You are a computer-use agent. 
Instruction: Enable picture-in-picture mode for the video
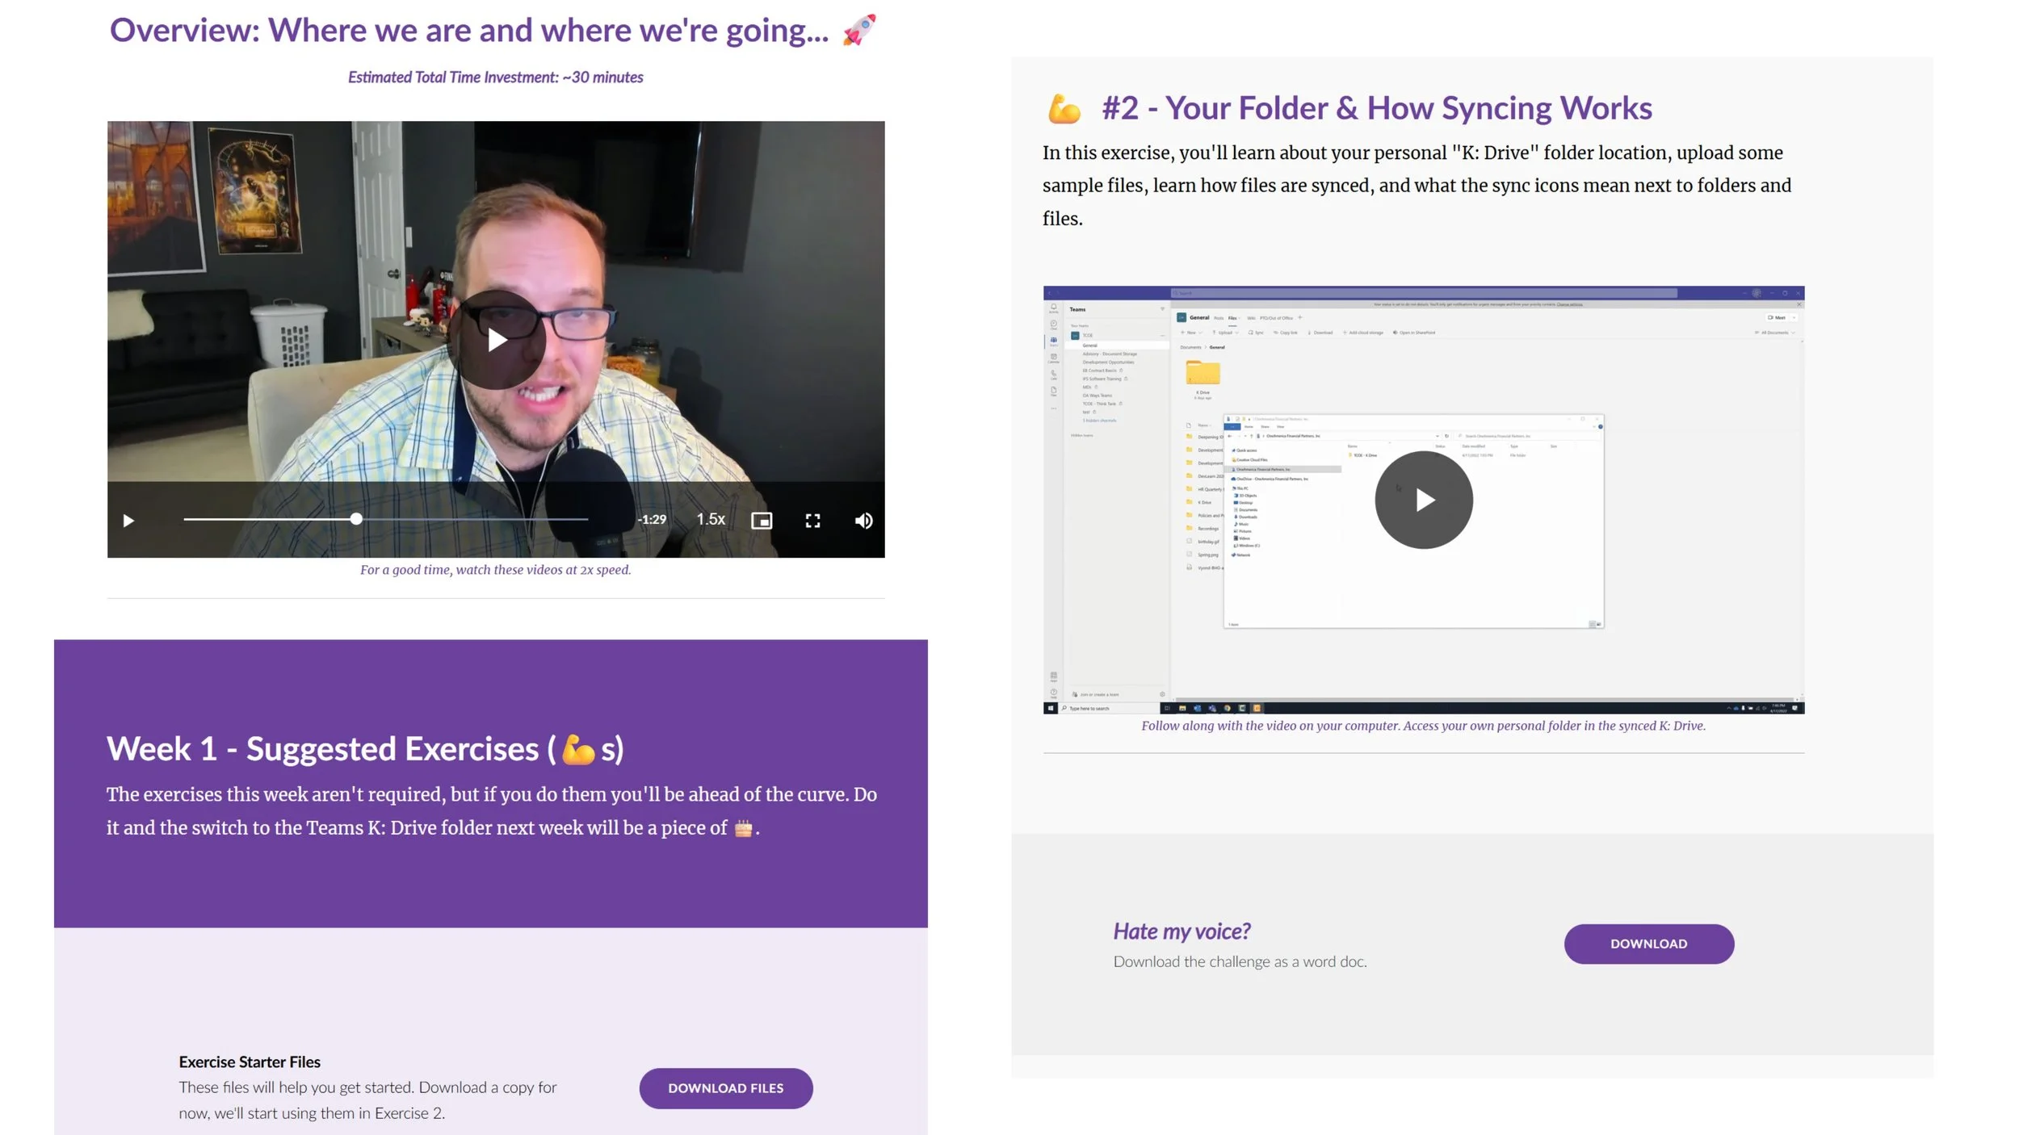click(762, 521)
